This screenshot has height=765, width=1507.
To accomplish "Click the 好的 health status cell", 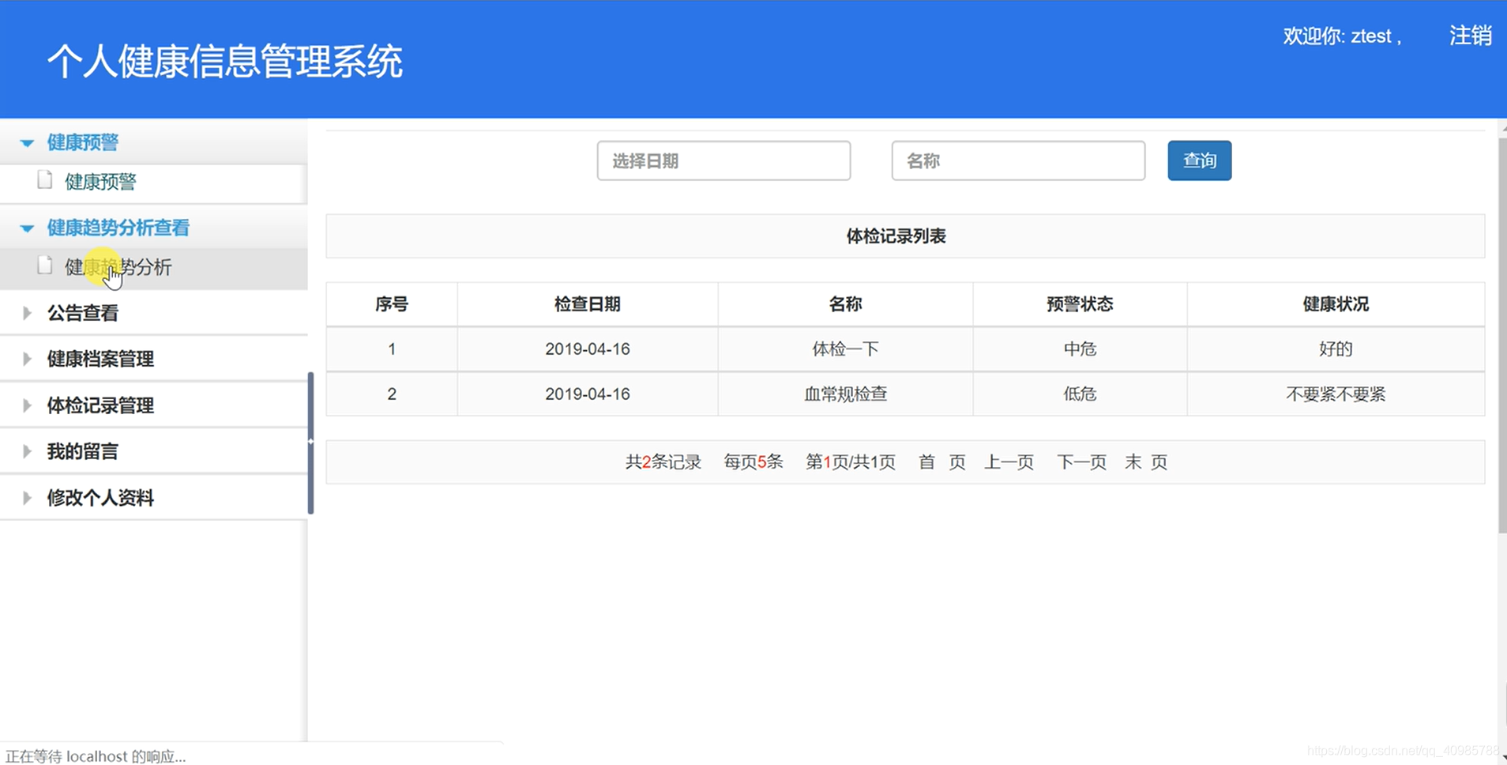I will point(1336,349).
